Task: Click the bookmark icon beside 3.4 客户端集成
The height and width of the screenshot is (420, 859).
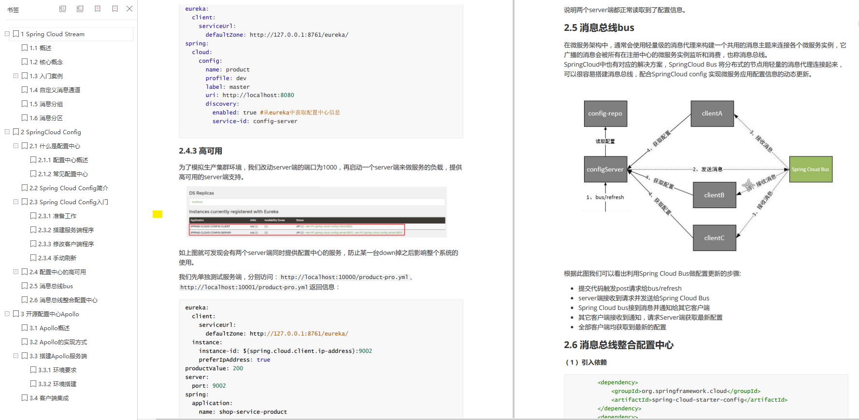Action: coord(25,398)
